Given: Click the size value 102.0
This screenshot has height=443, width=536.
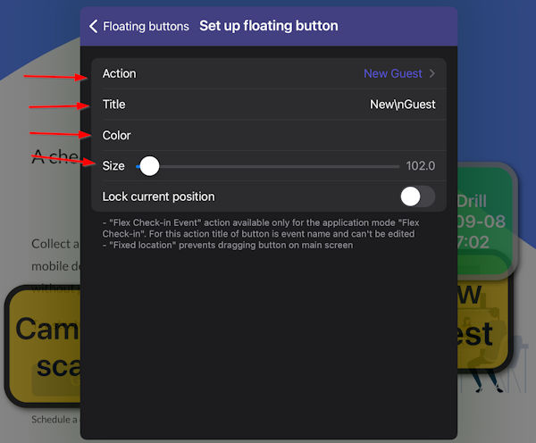Looking at the screenshot, I should (421, 166).
